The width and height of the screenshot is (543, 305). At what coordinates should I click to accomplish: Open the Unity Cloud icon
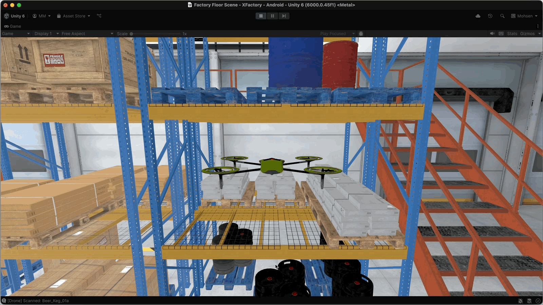click(478, 16)
